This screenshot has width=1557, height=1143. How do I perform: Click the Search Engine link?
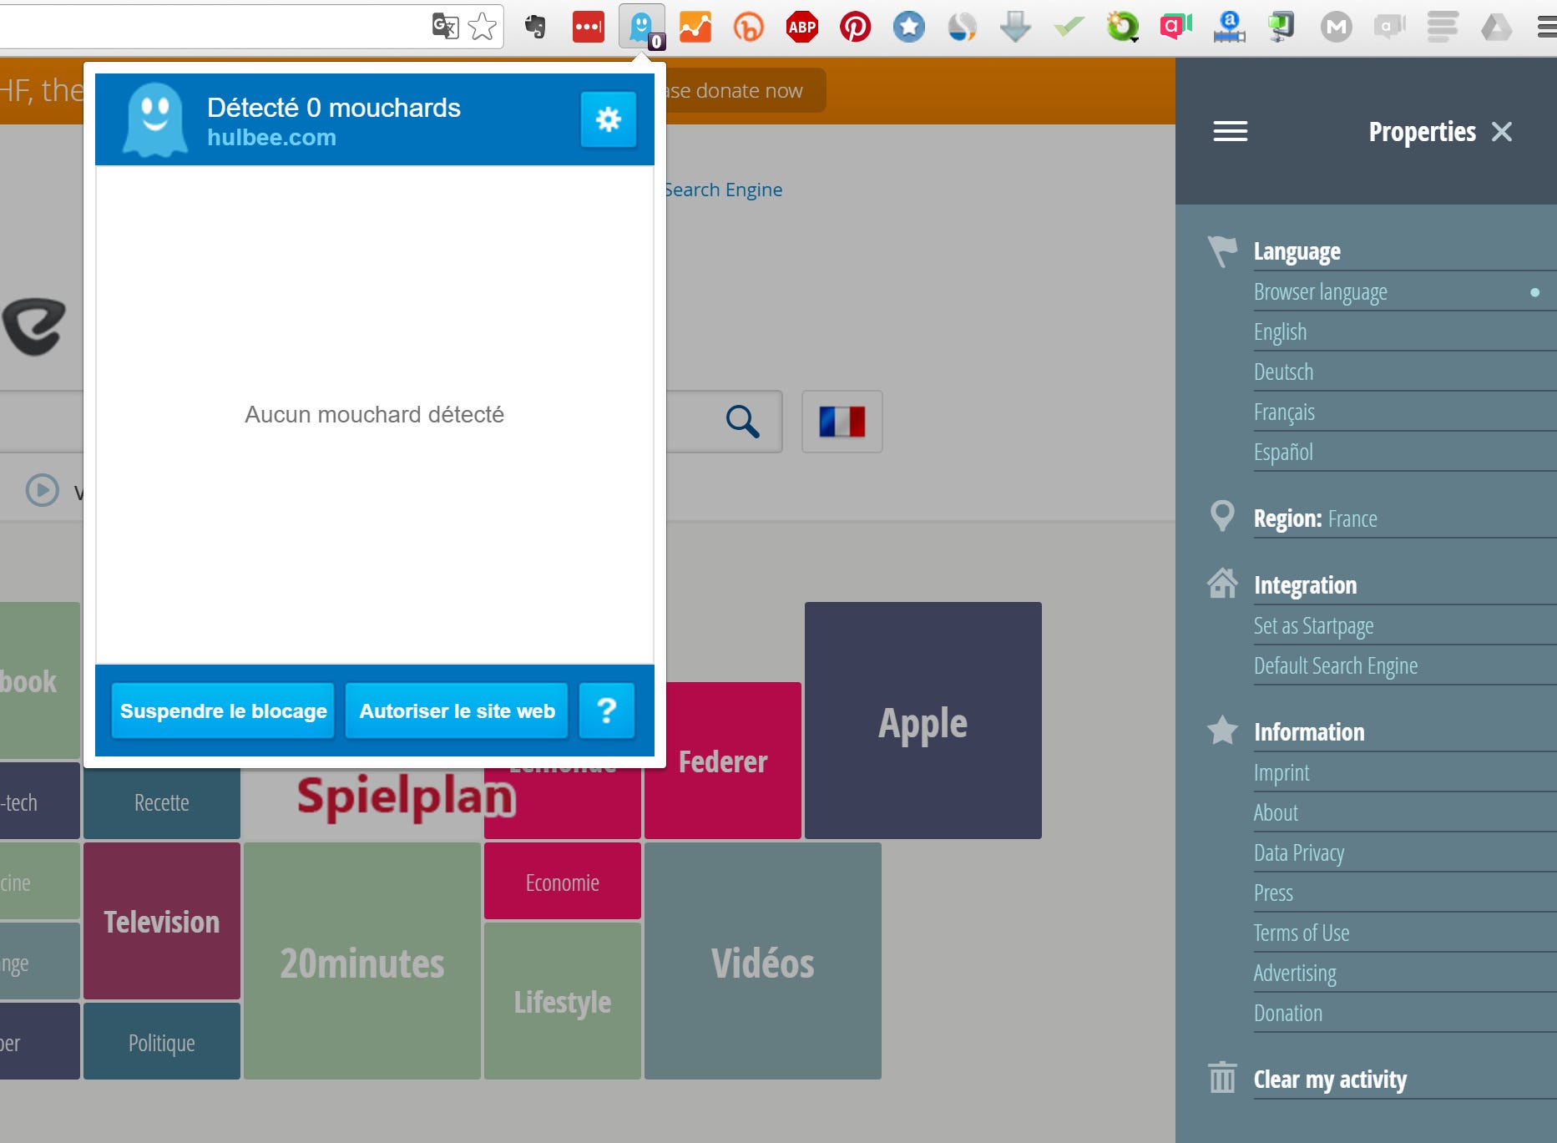click(x=723, y=190)
